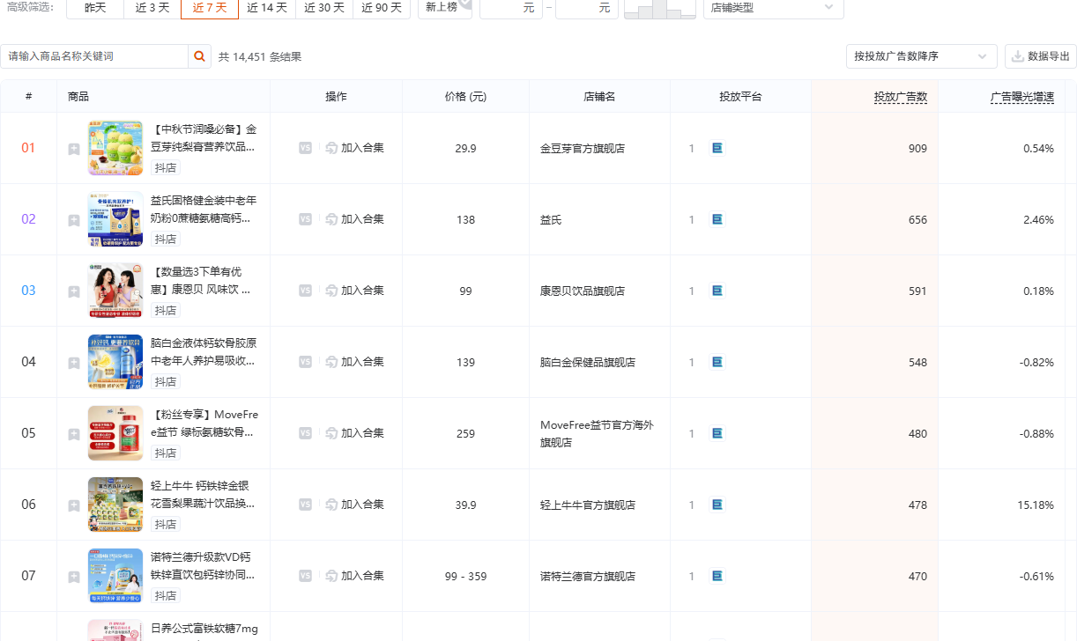The image size is (1077, 641).
Task: Select the 昨天 time range tab
Action: (95, 8)
